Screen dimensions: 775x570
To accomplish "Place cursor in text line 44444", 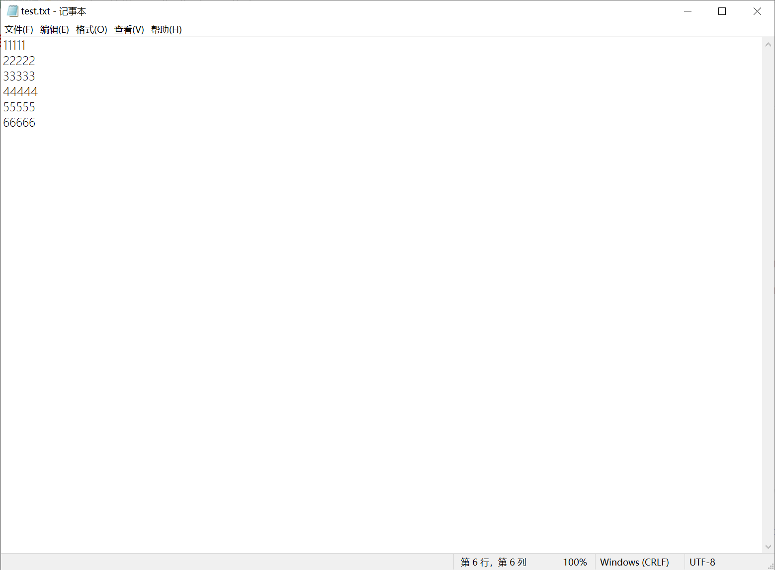I will point(20,92).
